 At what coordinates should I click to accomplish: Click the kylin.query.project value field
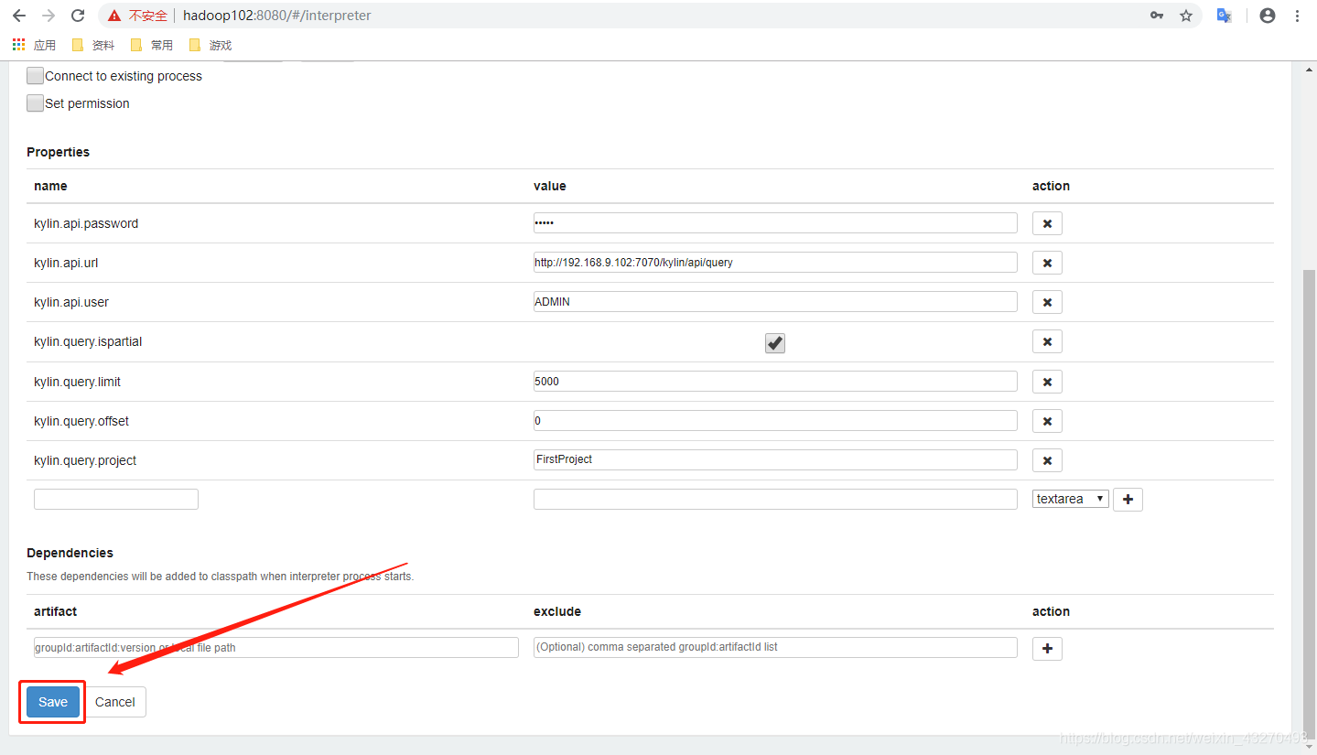(775, 459)
